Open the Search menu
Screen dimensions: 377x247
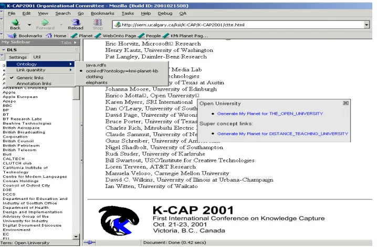click(x=63, y=14)
